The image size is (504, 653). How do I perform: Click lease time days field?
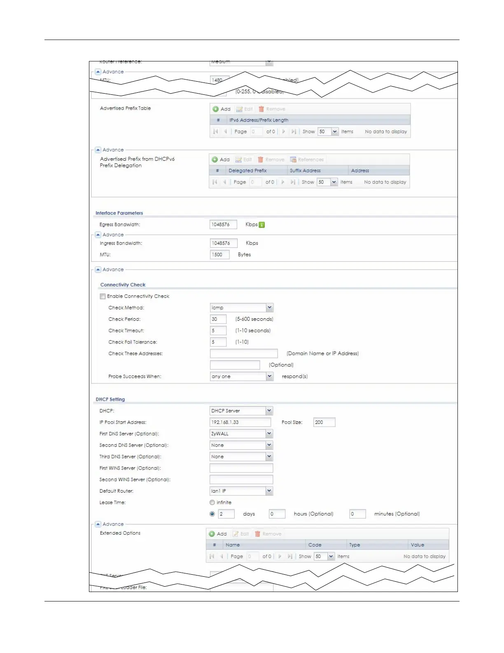[x=226, y=514]
